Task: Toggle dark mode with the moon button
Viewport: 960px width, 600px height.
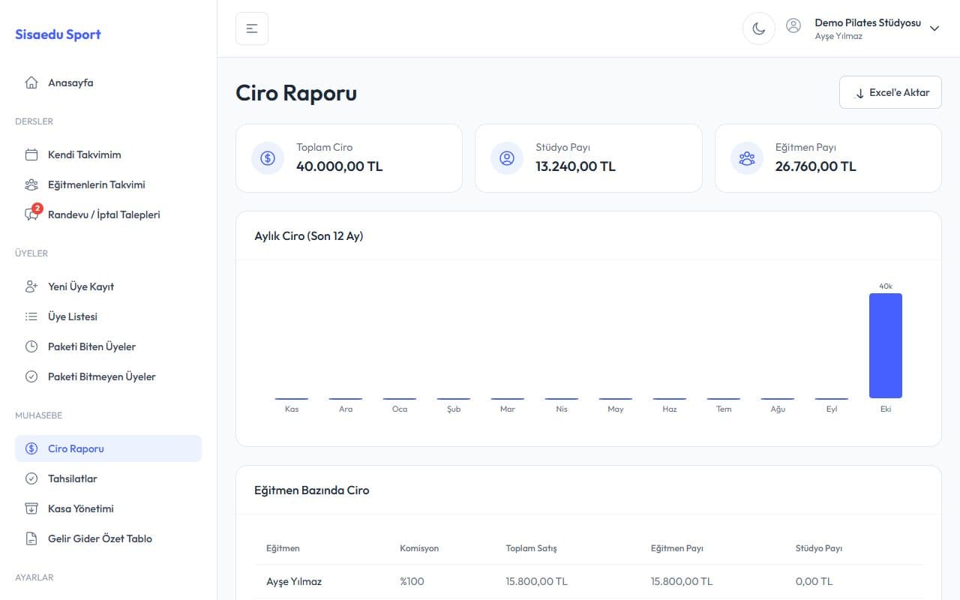Action: 759,28
